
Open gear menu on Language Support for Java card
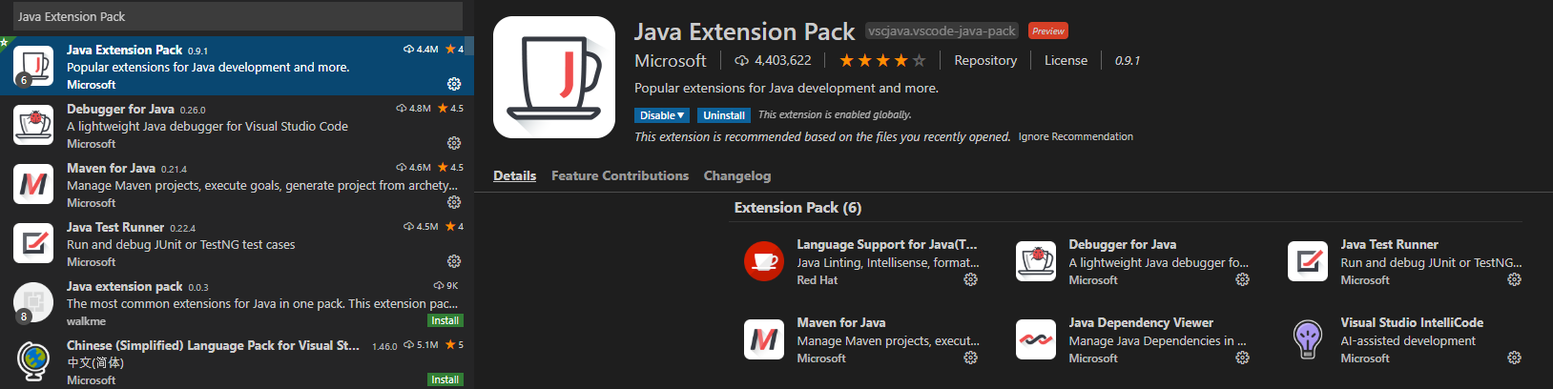tap(970, 279)
